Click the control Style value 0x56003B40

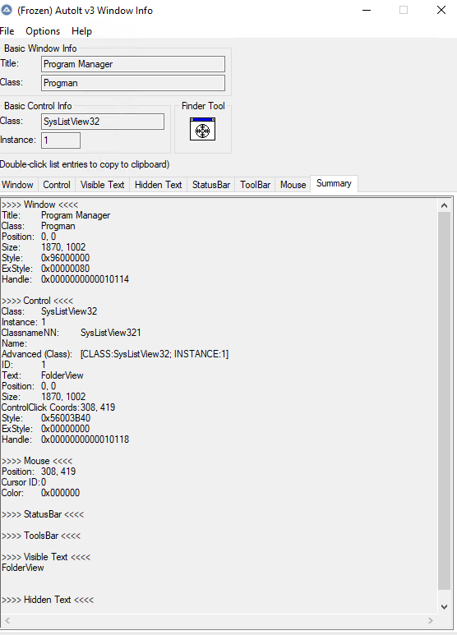tap(66, 418)
